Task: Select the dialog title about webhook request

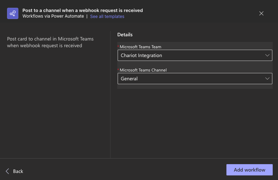Action: point(83,11)
